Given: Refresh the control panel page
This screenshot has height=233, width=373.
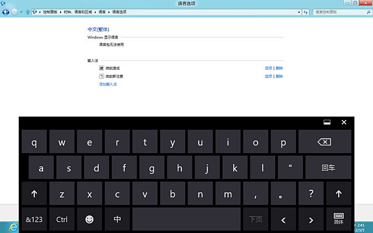Looking at the screenshot, I should [x=305, y=12].
